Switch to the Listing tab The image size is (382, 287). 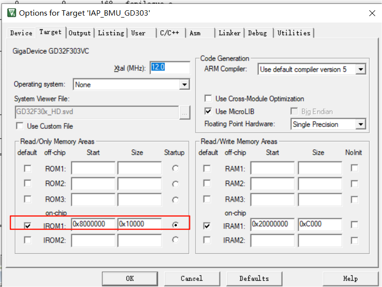[x=111, y=33]
